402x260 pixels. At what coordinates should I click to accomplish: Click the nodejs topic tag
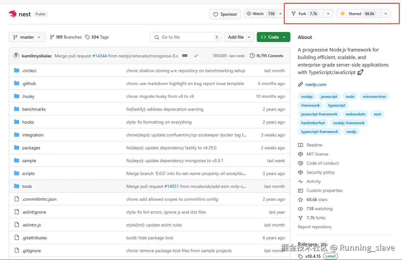307,97
